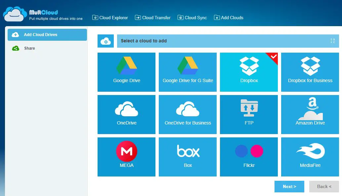Open the Cloud Transfer tab
The height and width of the screenshot is (196, 342).
pos(153,18)
